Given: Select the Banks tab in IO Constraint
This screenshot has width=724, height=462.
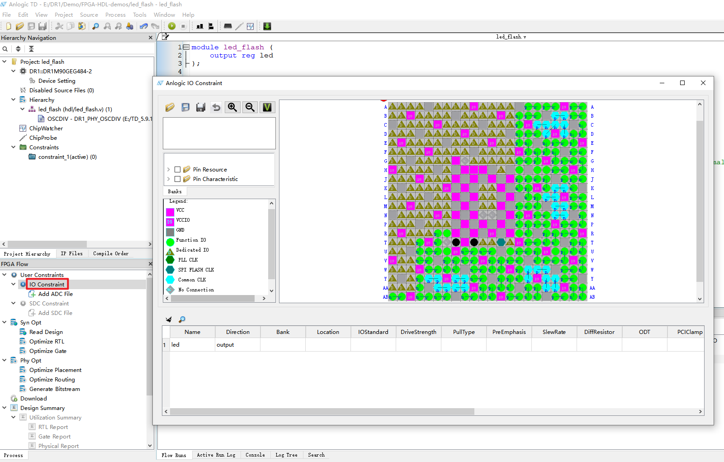Looking at the screenshot, I should (x=175, y=192).
